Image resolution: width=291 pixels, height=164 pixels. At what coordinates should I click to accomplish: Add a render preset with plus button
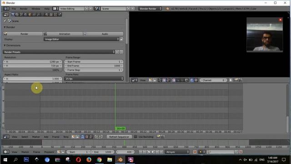click(117, 52)
